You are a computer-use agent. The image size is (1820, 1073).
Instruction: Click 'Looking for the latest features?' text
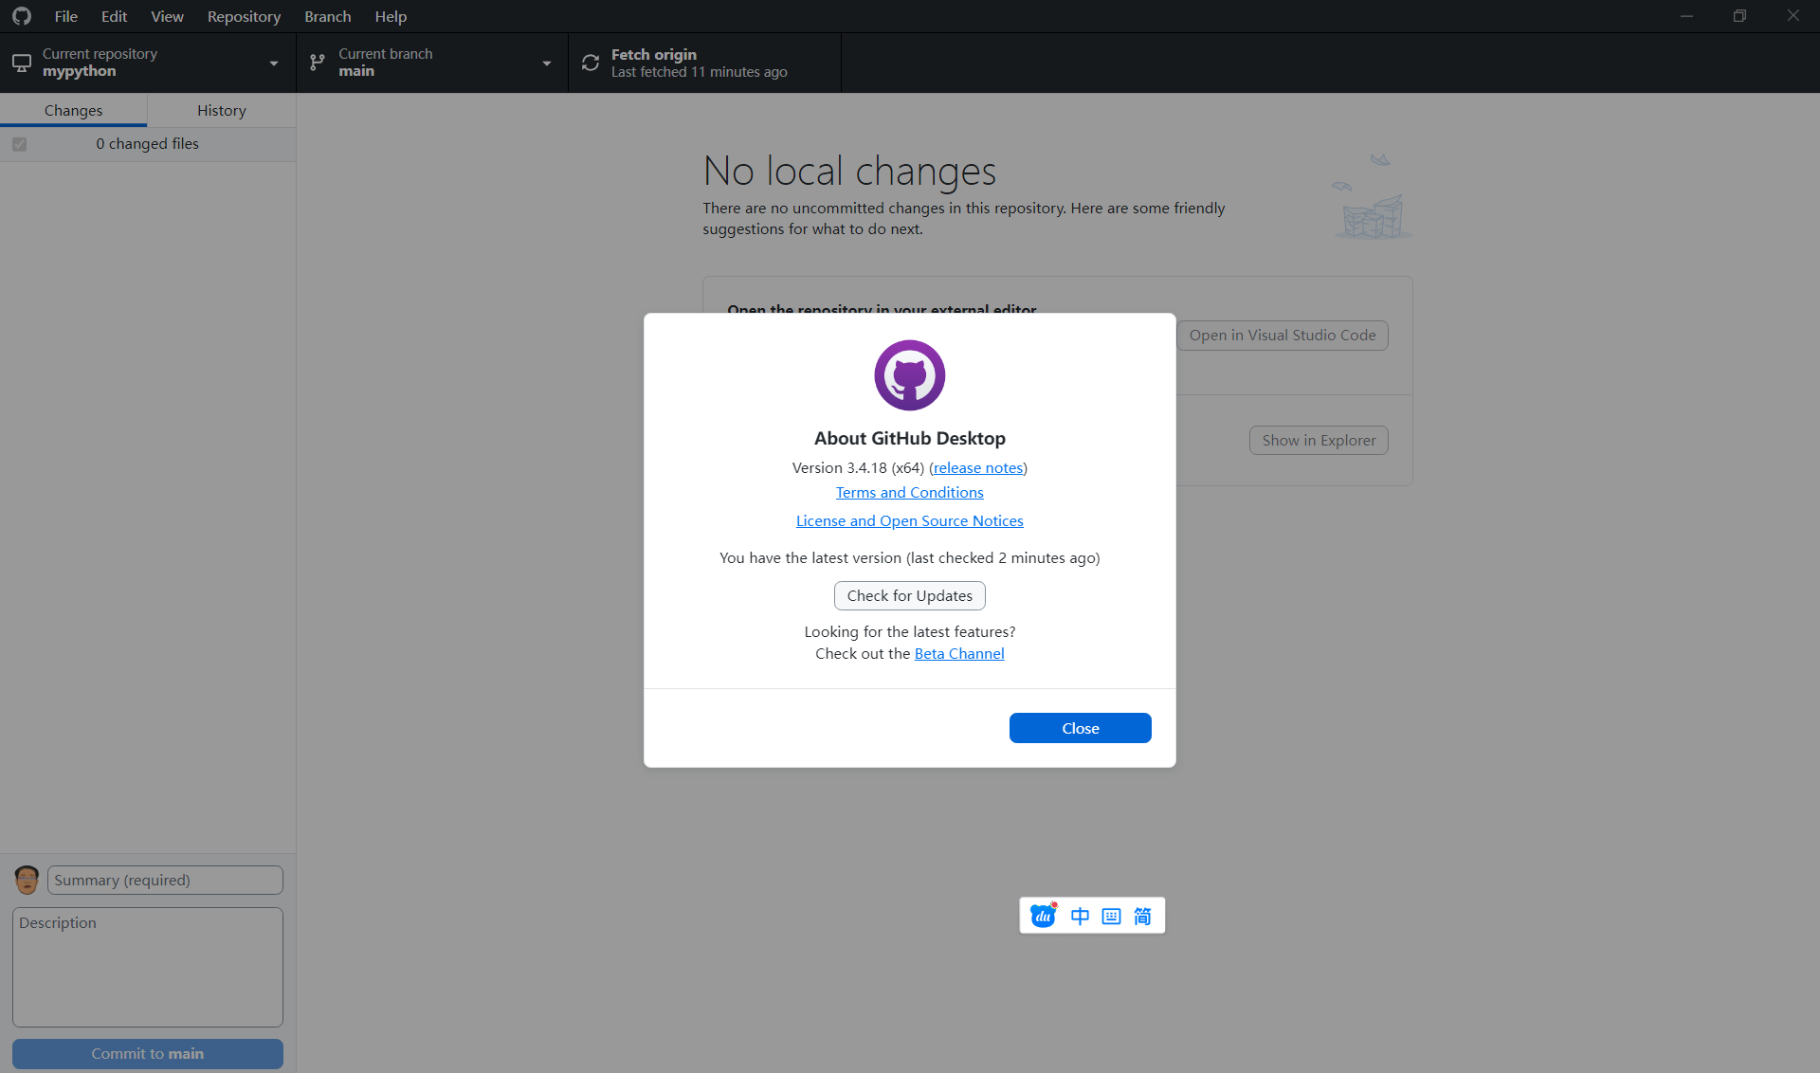coord(910,631)
